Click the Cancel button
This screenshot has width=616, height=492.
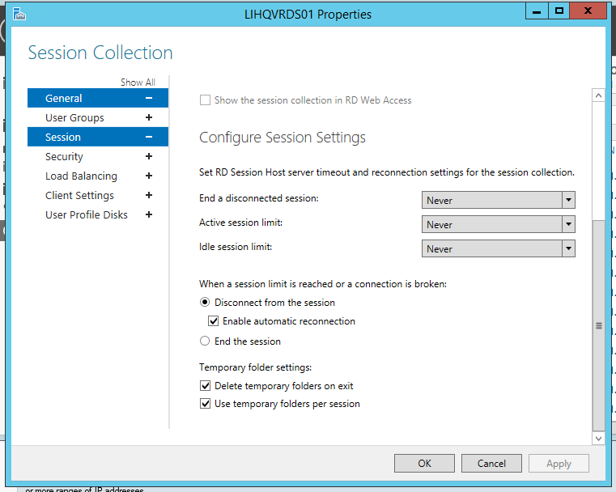491,464
